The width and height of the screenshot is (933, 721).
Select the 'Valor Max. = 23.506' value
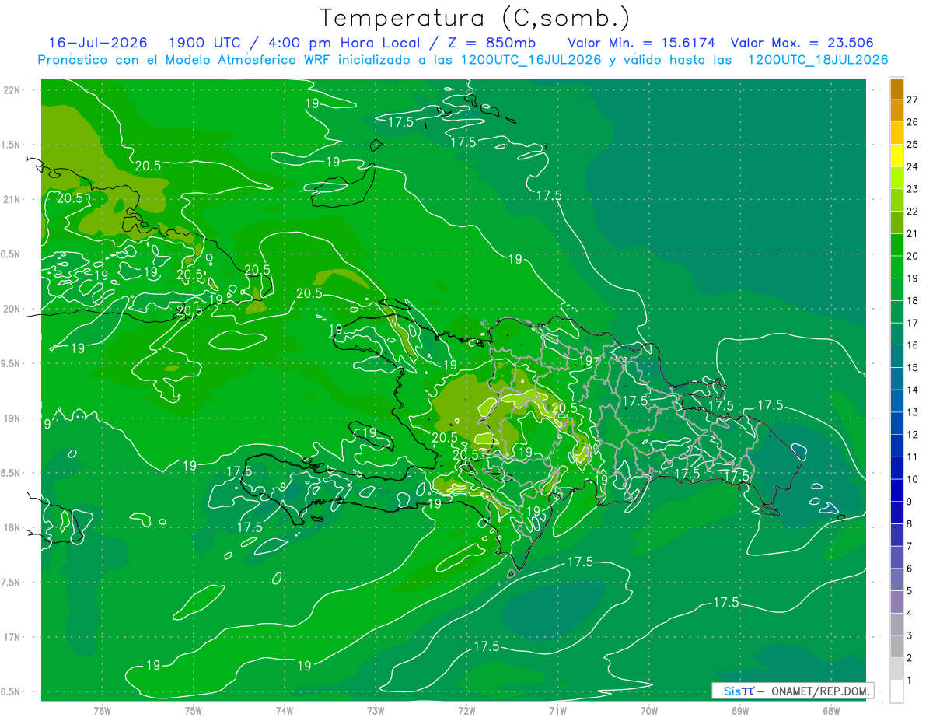[x=802, y=43]
